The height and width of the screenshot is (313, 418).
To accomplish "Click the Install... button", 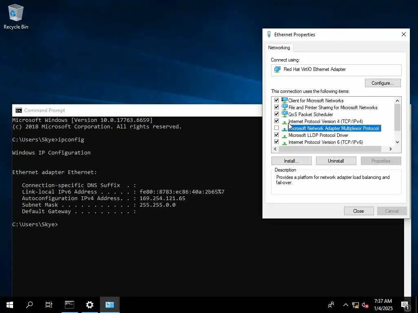I will pyautogui.click(x=291, y=161).
